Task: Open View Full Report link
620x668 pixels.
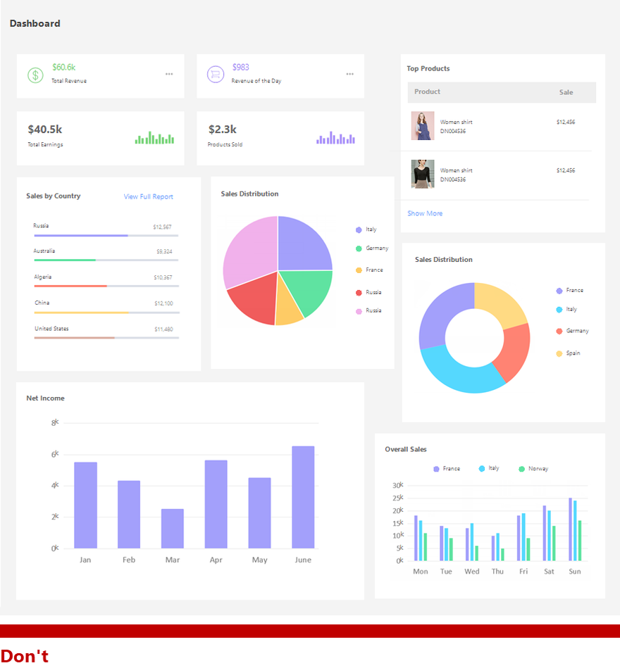Action: 149,196
